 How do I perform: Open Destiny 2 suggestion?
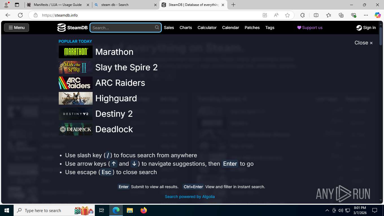(x=114, y=114)
